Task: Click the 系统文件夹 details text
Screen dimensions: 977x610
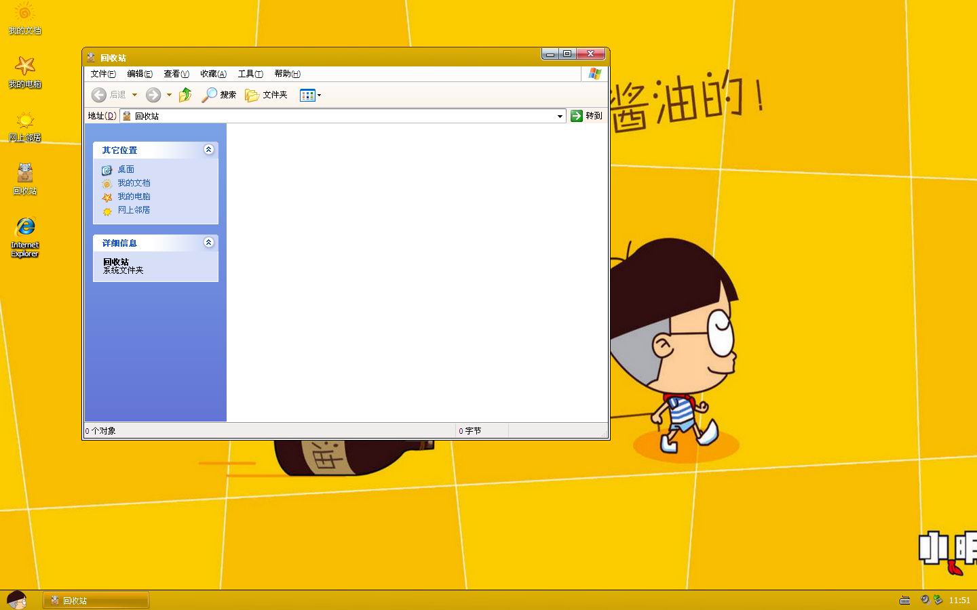Action: click(x=123, y=270)
